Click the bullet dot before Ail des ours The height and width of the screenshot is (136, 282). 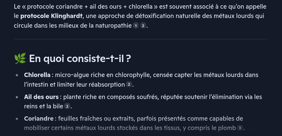(17, 97)
